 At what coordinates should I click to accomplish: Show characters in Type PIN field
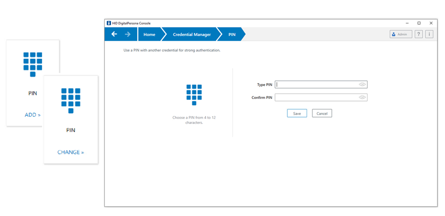pos(362,84)
